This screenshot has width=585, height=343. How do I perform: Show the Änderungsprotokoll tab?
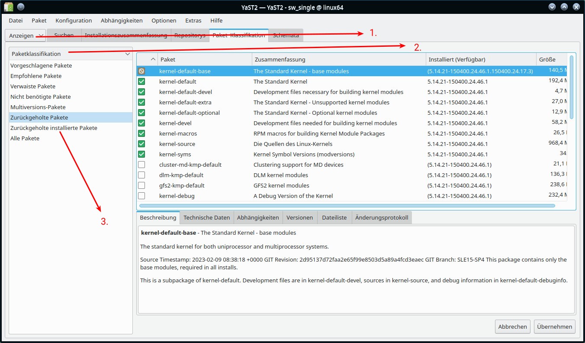click(x=382, y=217)
